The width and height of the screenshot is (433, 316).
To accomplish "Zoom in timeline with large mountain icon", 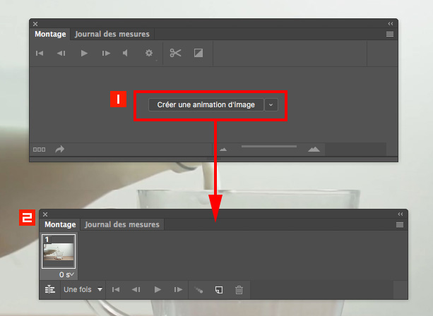I will pos(314,149).
